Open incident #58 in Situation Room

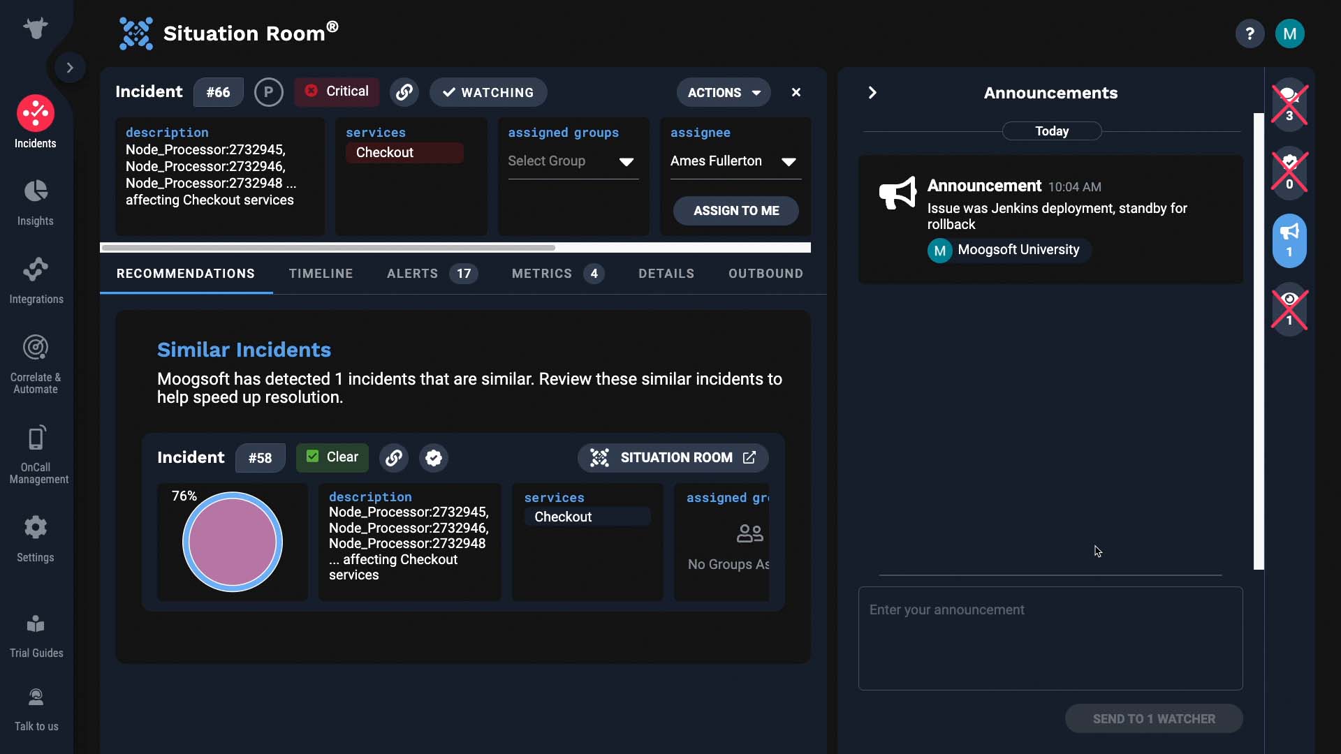(673, 458)
